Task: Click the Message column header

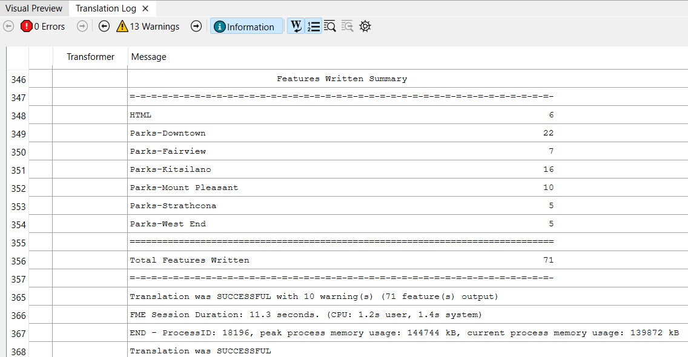Action: click(149, 57)
